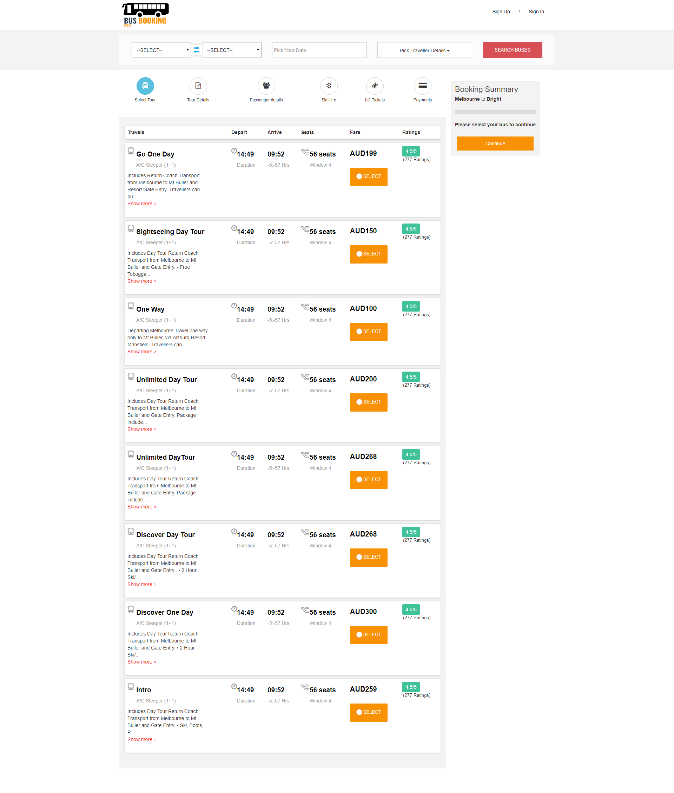The height and width of the screenshot is (793, 674).
Task: Click the Lift Tickets ticket icon
Action: [375, 86]
